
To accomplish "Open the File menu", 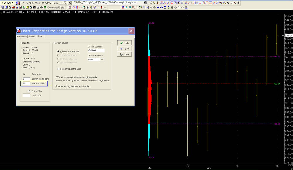I will pos(23,3).
